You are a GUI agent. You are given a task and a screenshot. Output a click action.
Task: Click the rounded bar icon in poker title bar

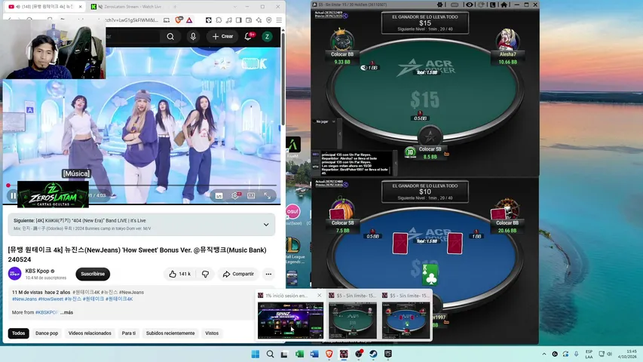coord(455,5)
